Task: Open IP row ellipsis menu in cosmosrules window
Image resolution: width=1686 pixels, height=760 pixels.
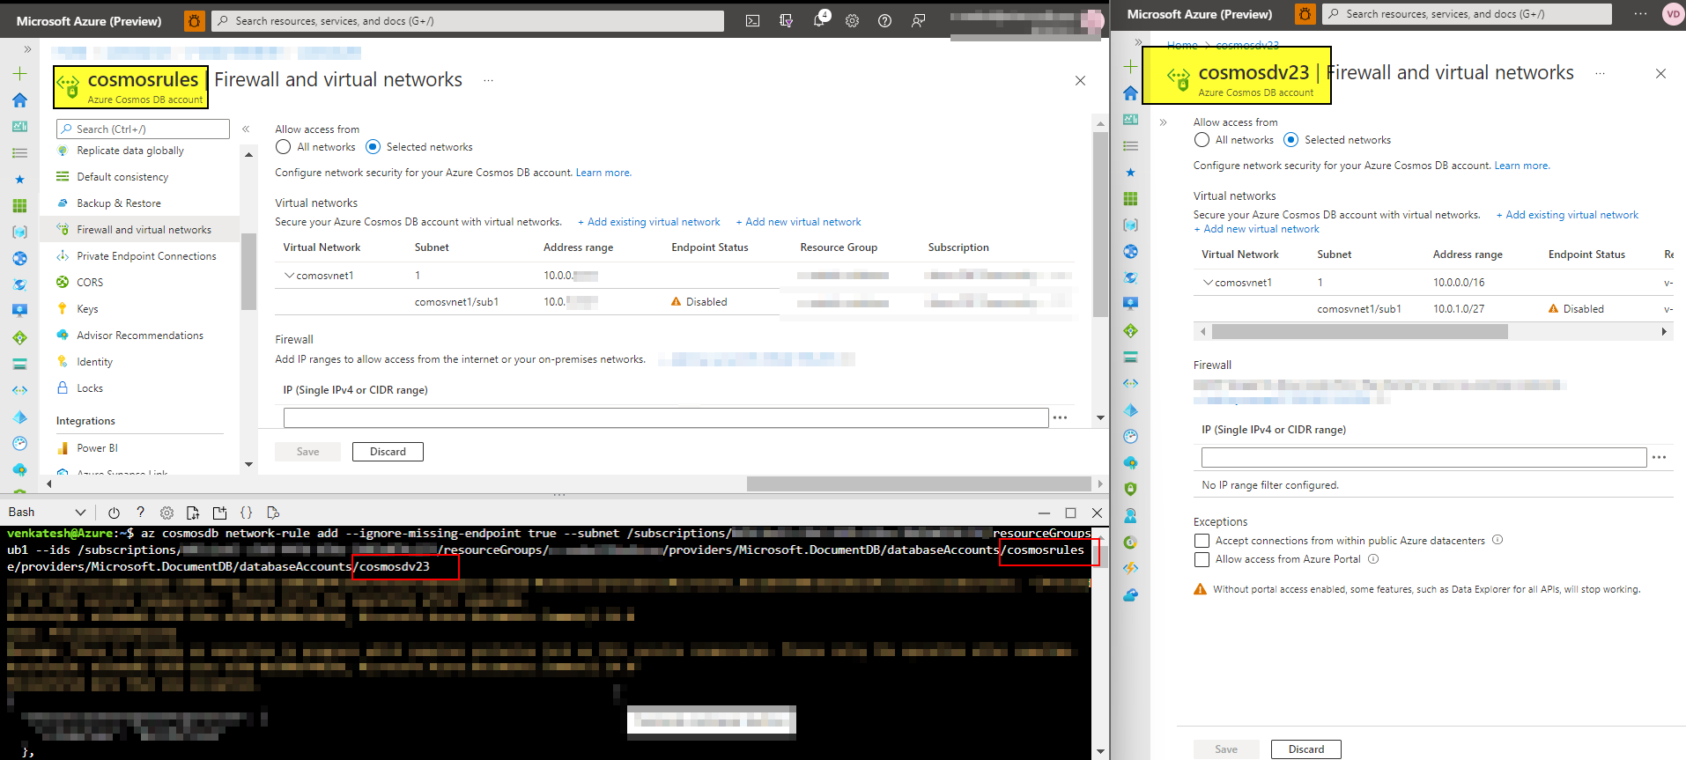Action: [x=1060, y=417]
